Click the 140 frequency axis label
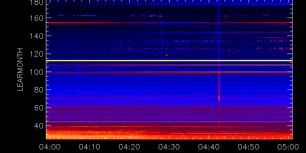Viewport: 306px width, 153px height. click(x=37, y=36)
